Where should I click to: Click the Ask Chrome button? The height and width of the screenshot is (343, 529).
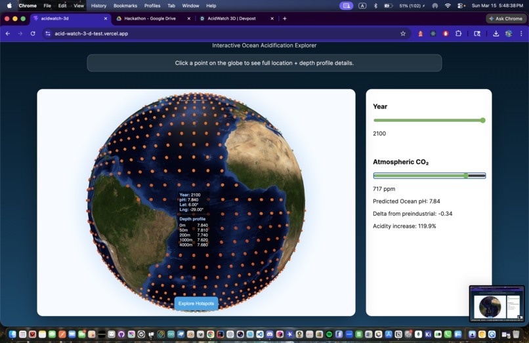tap(506, 18)
